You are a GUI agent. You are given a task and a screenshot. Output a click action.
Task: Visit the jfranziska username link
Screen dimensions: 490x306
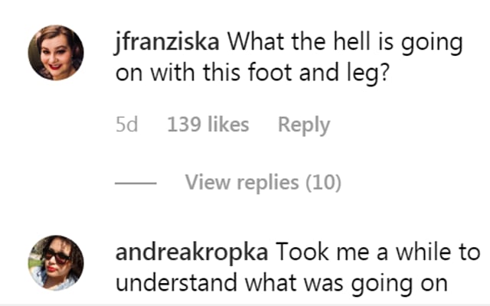pos(167,43)
